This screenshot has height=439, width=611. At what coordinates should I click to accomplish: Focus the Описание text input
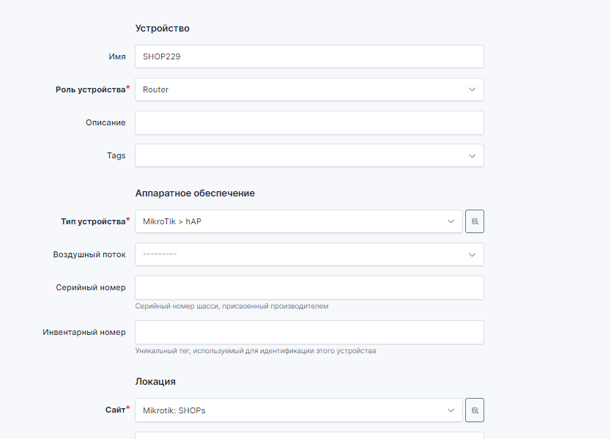[309, 122]
